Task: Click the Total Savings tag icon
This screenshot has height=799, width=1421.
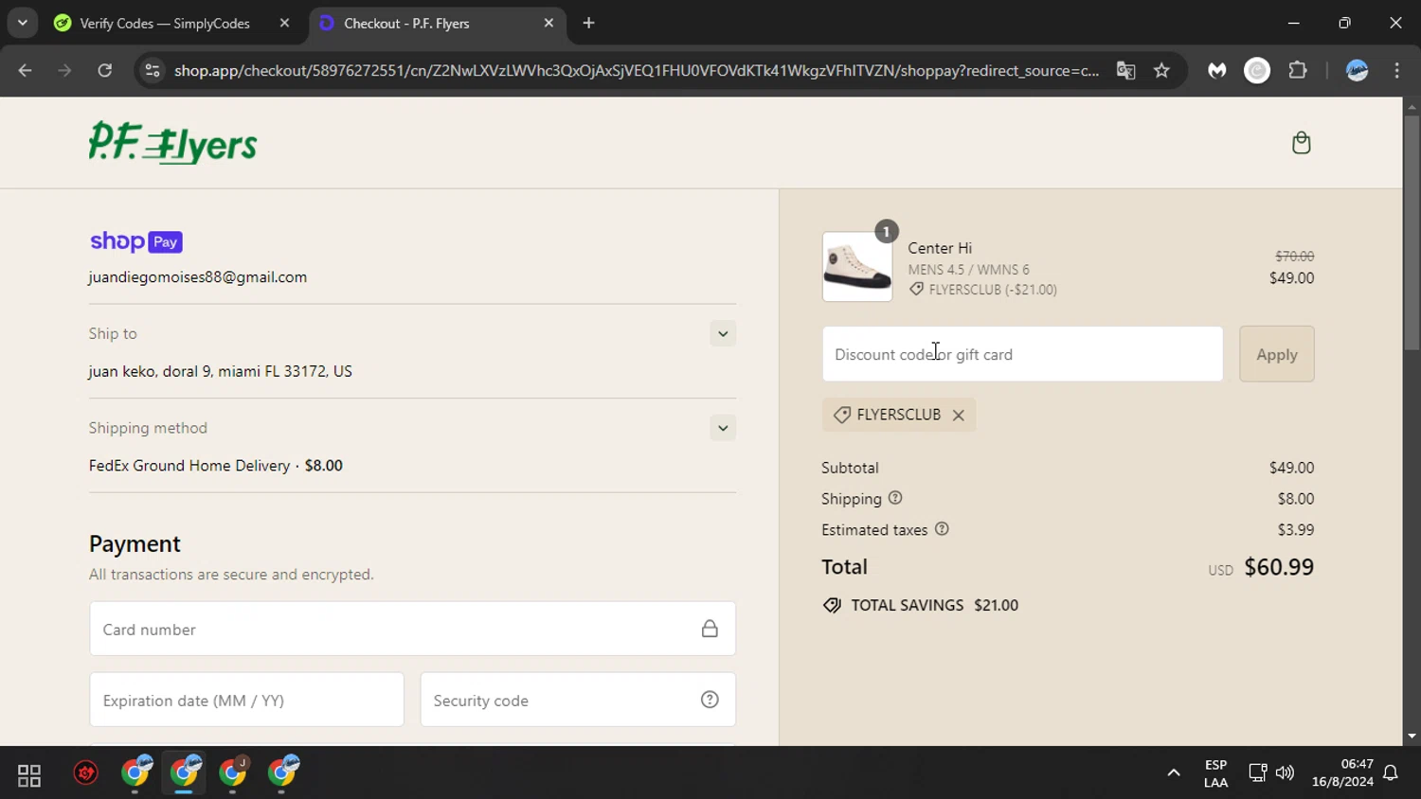Action: [832, 605]
